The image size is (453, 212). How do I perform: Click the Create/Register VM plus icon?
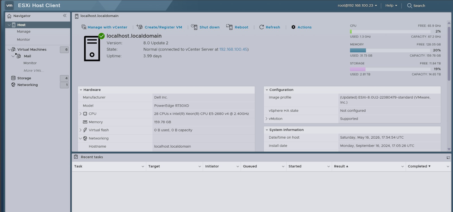[139, 27]
